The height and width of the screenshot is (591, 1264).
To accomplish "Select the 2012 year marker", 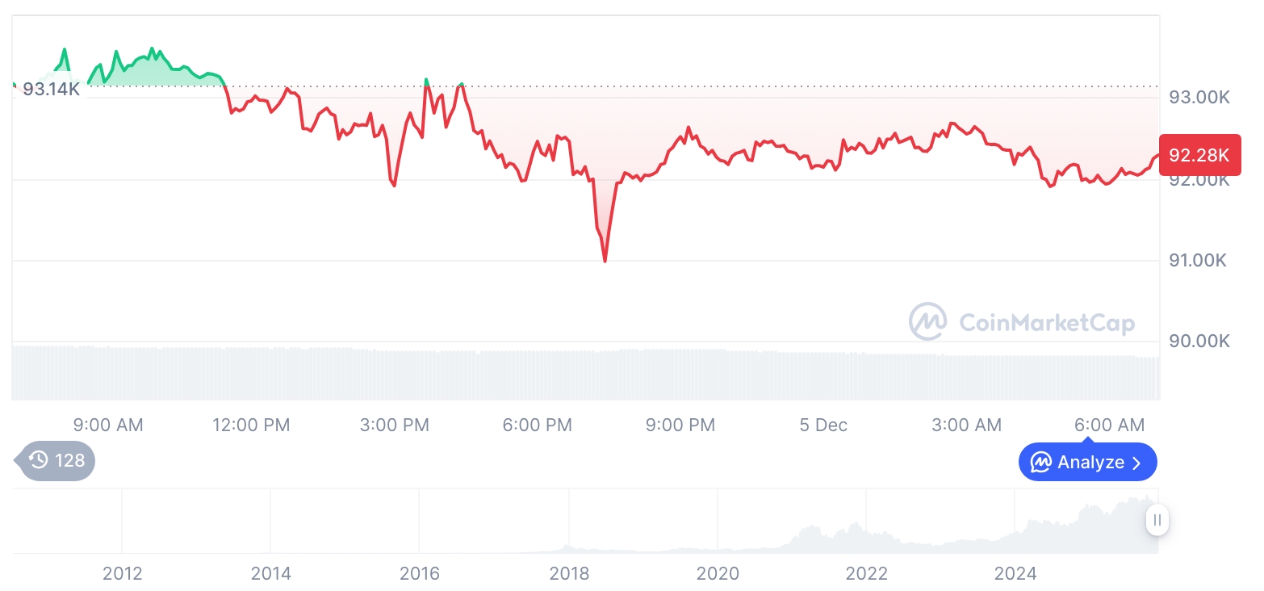I will click(x=122, y=573).
